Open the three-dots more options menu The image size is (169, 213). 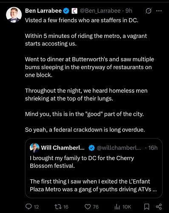coord(159,11)
